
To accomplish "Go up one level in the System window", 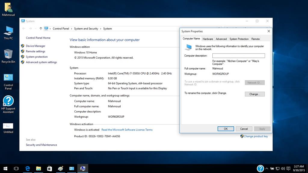I will [41, 29].
